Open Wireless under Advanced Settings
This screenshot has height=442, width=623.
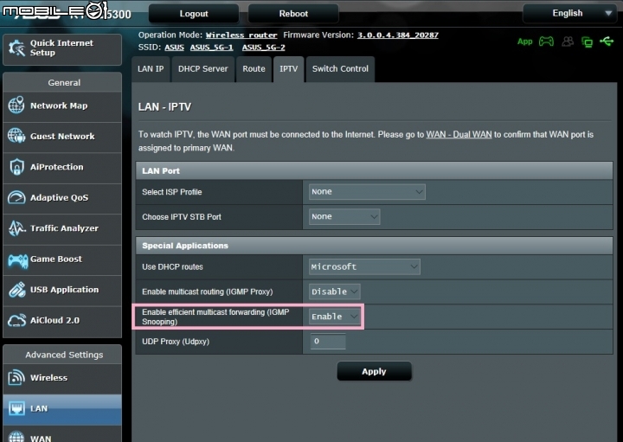coord(62,378)
